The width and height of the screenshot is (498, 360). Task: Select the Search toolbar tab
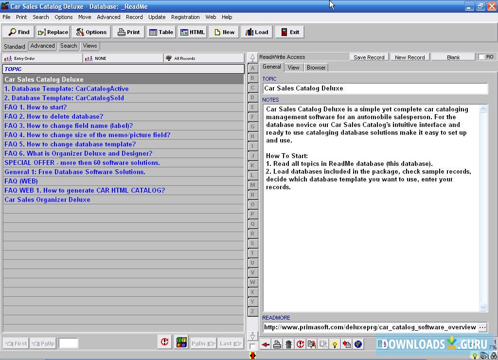tap(69, 46)
